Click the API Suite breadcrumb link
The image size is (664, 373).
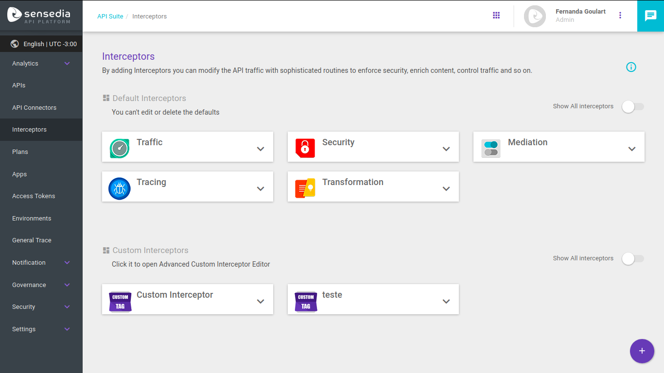(x=110, y=17)
